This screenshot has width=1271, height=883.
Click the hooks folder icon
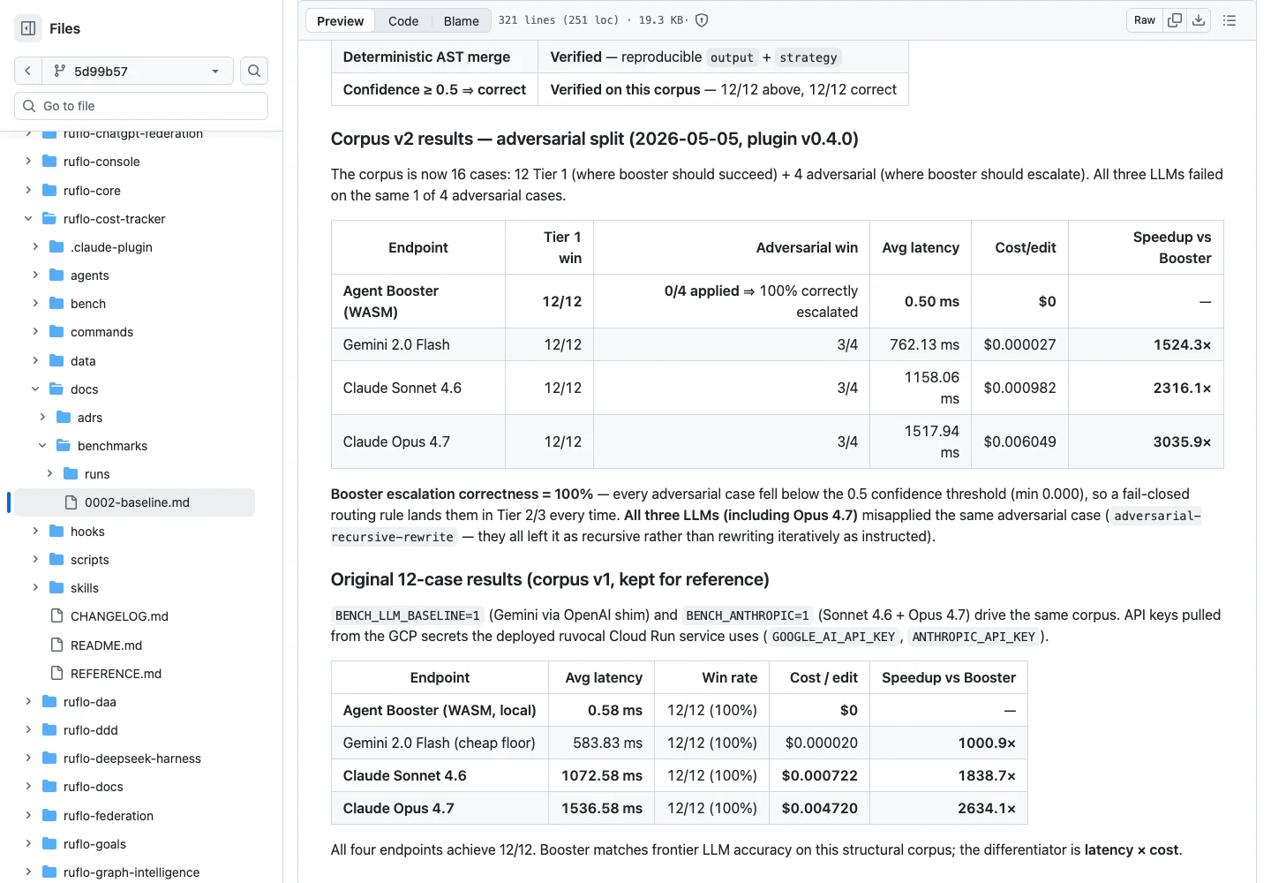click(x=56, y=531)
